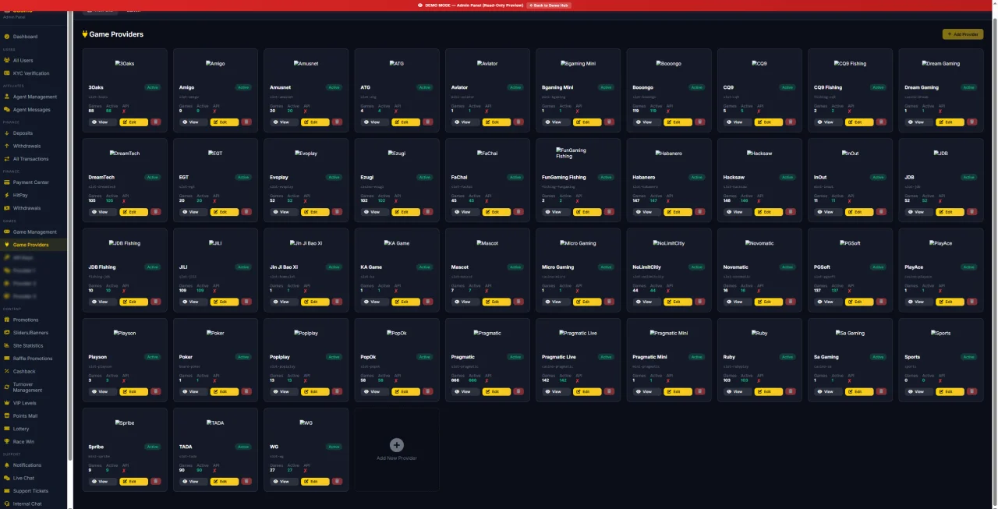The image size is (998, 509).
Task: Go to Site Statistics page
Action: tap(34, 345)
